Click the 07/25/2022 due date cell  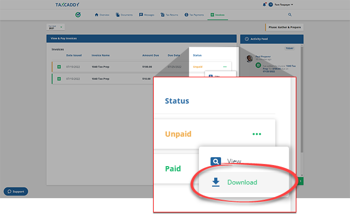point(175,67)
